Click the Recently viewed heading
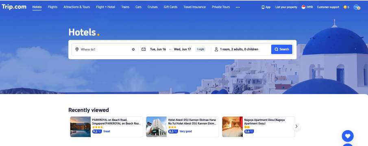Image resolution: width=368 pixels, height=146 pixels. coord(89,110)
